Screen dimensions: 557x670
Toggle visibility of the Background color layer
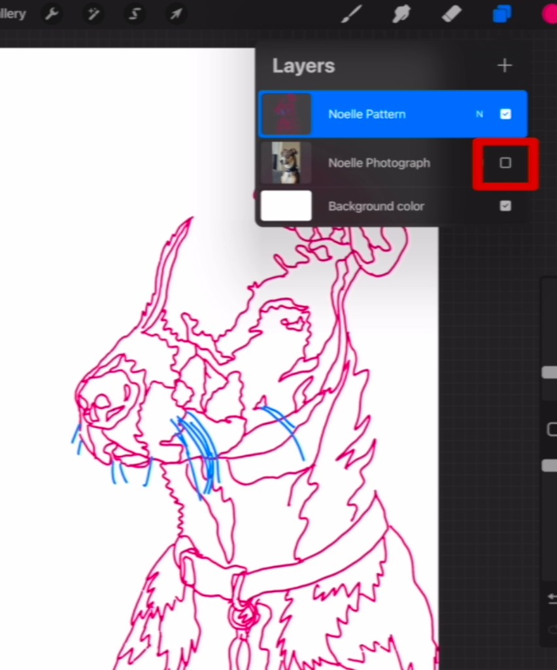[505, 205]
